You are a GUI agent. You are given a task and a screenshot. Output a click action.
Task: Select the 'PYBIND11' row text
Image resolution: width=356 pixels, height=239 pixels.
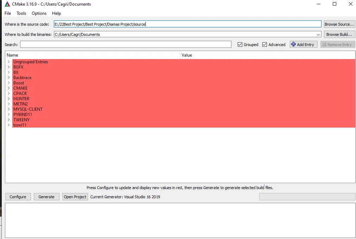pos(23,114)
